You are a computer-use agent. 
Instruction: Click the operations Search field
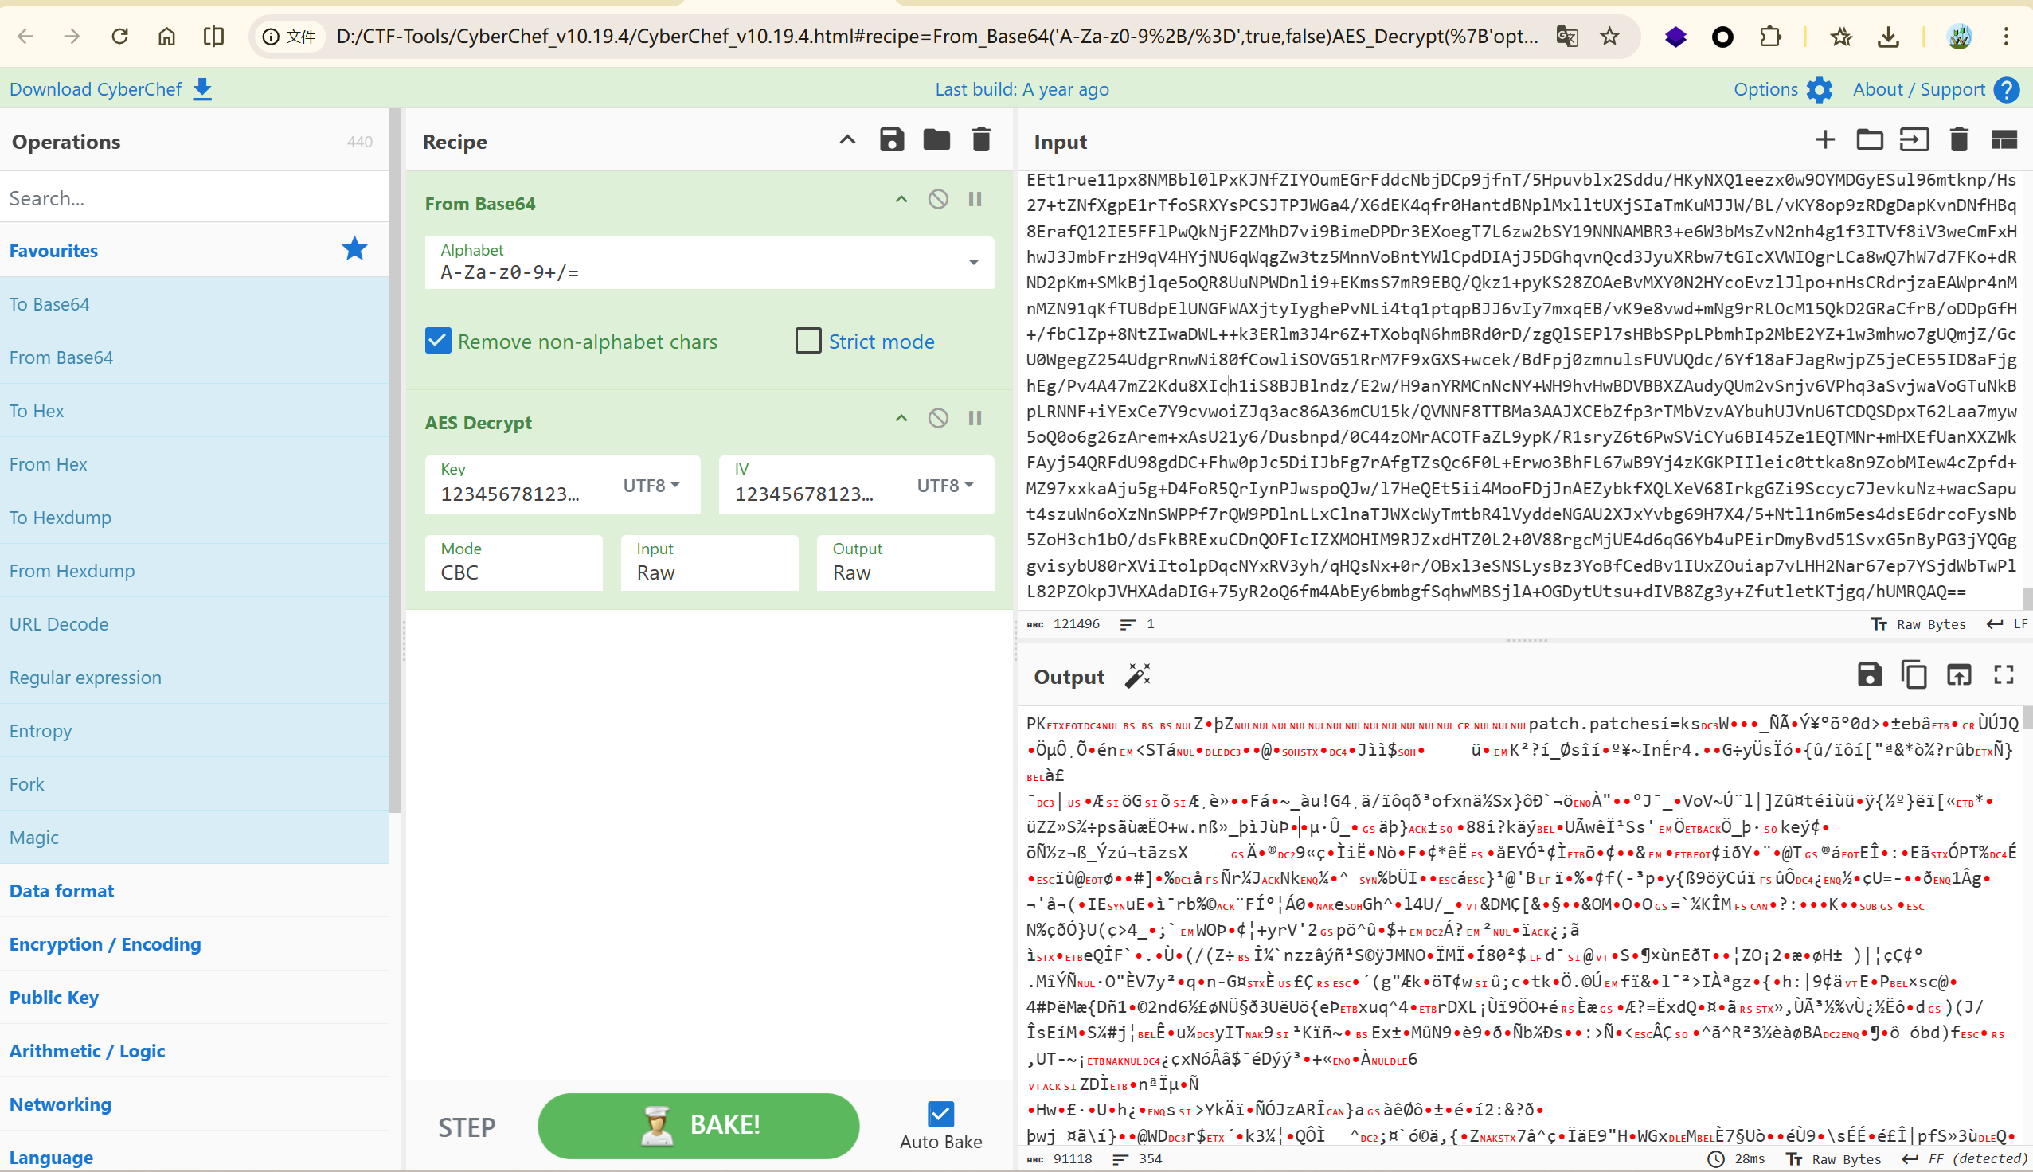(x=194, y=198)
